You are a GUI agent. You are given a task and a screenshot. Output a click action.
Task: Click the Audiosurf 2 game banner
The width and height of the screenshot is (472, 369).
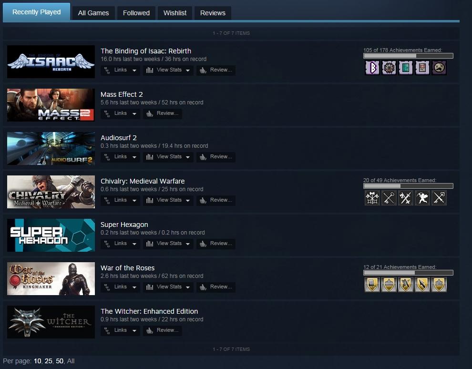pyautogui.click(x=51, y=148)
